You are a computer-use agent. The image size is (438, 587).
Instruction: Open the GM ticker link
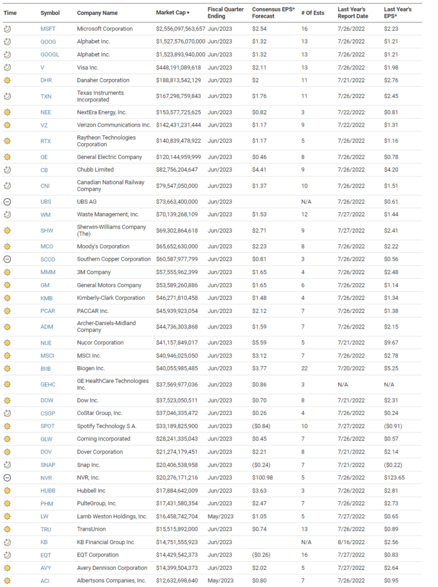(45, 285)
